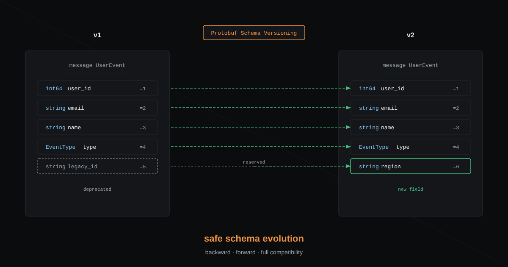The width and height of the screenshot is (508, 267).
Task: Click the arrowhead pointing to v2 user_id
Action: tap(348, 88)
